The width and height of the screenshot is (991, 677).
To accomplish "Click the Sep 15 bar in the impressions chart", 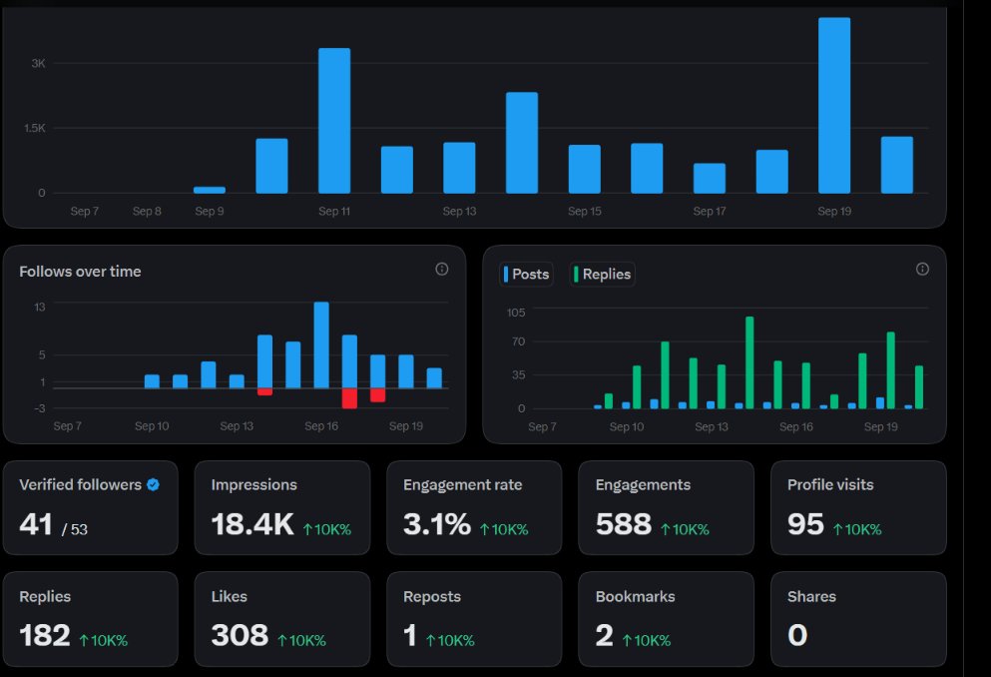I will pos(585,169).
